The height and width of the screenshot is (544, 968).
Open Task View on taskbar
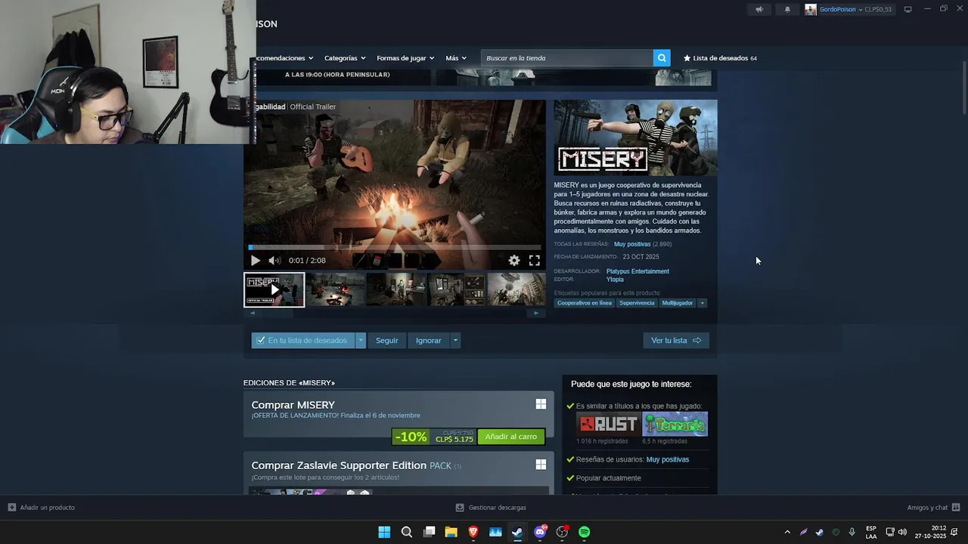pyautogui.click(x=429, y=532)
